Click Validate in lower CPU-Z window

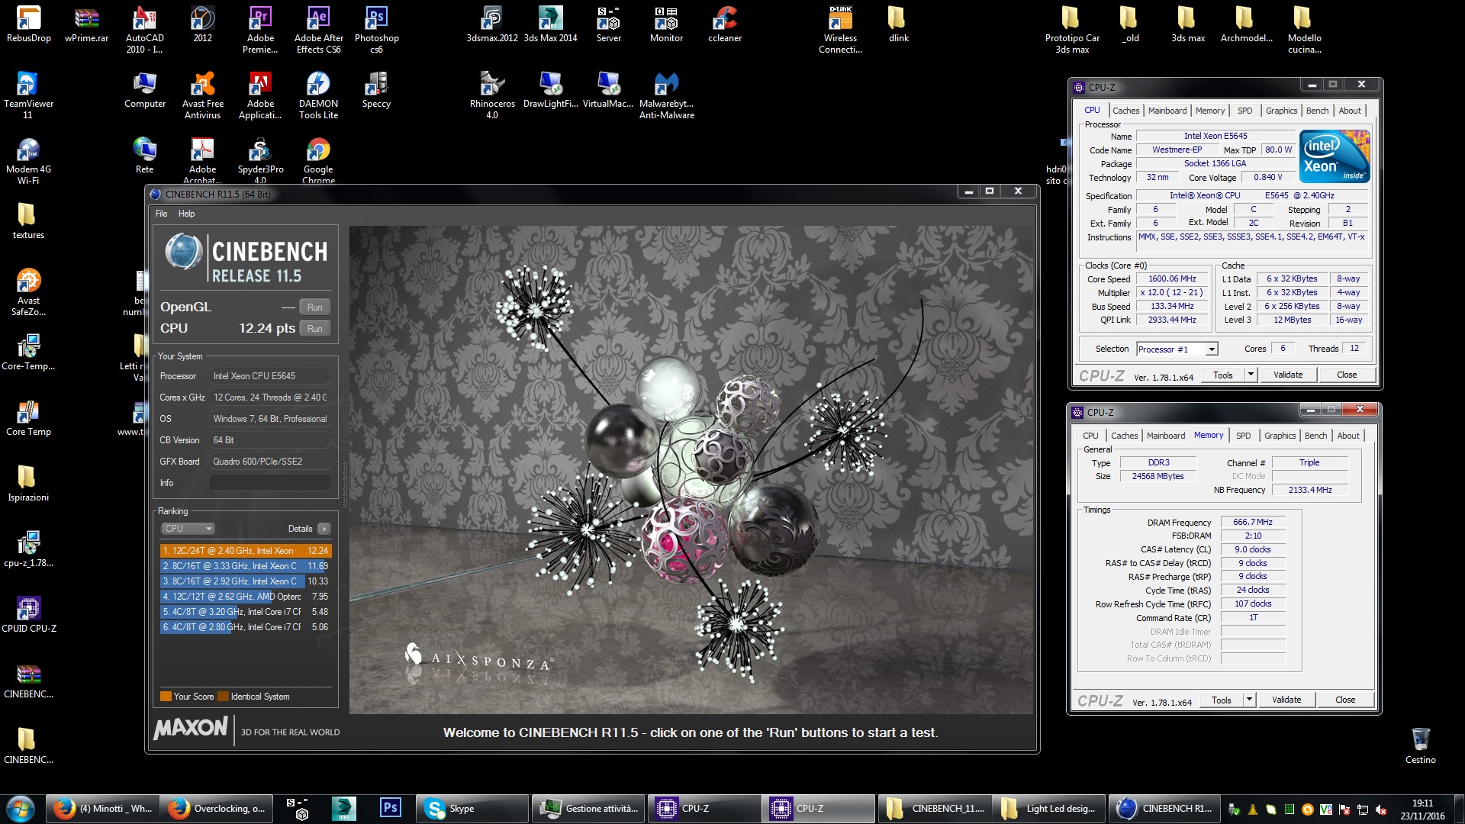1286,700
